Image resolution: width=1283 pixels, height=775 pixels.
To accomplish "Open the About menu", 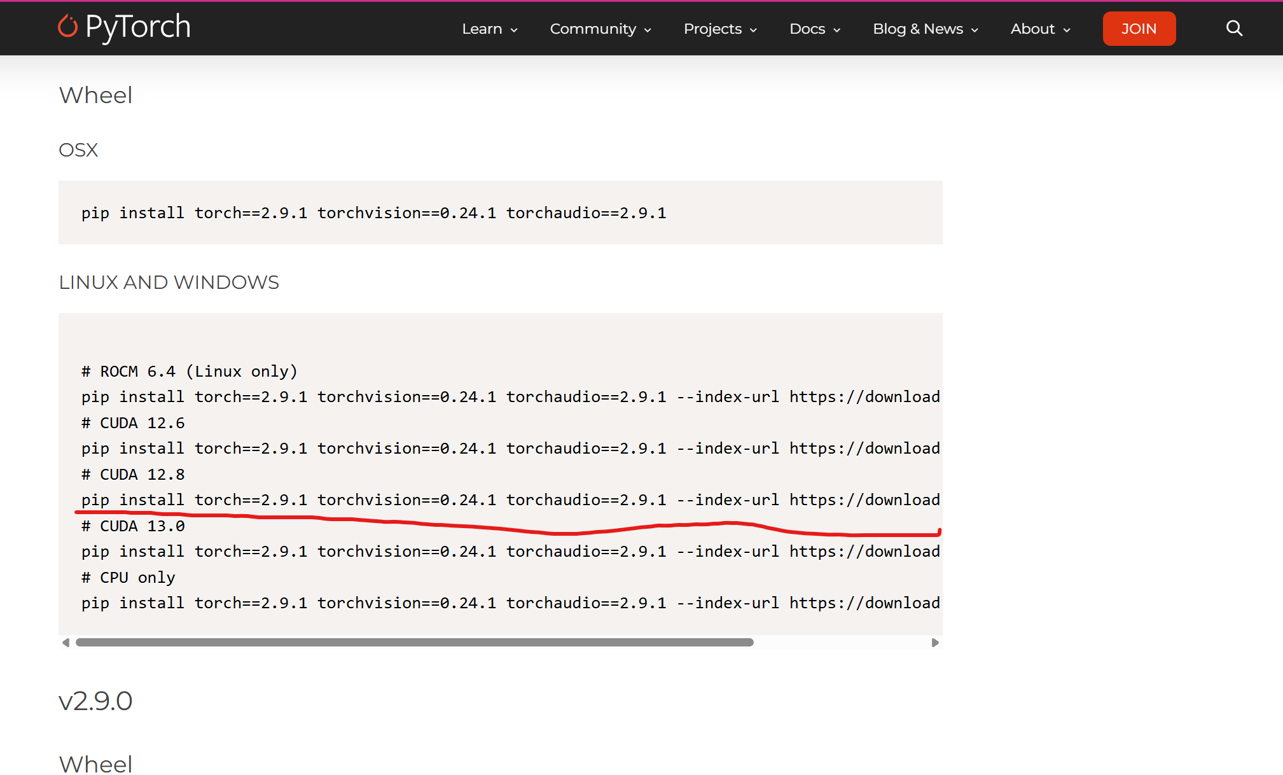I will (x=1040, y=29).
